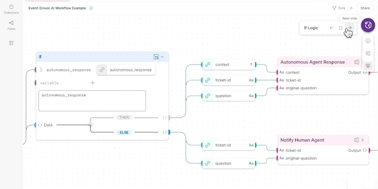Screen dimensions: 378x189
Task: Click the If block header title
Action: point(40,57)
